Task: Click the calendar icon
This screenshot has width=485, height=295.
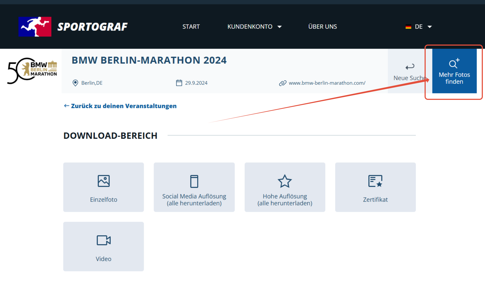Action: coord(179,83)
